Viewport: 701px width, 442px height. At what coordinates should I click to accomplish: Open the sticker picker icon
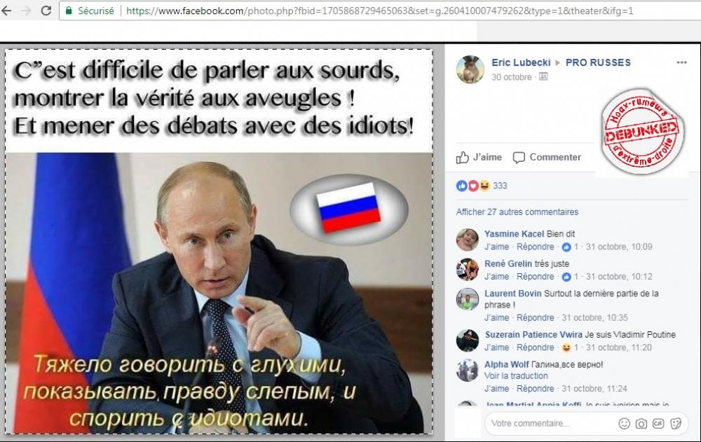676,423
